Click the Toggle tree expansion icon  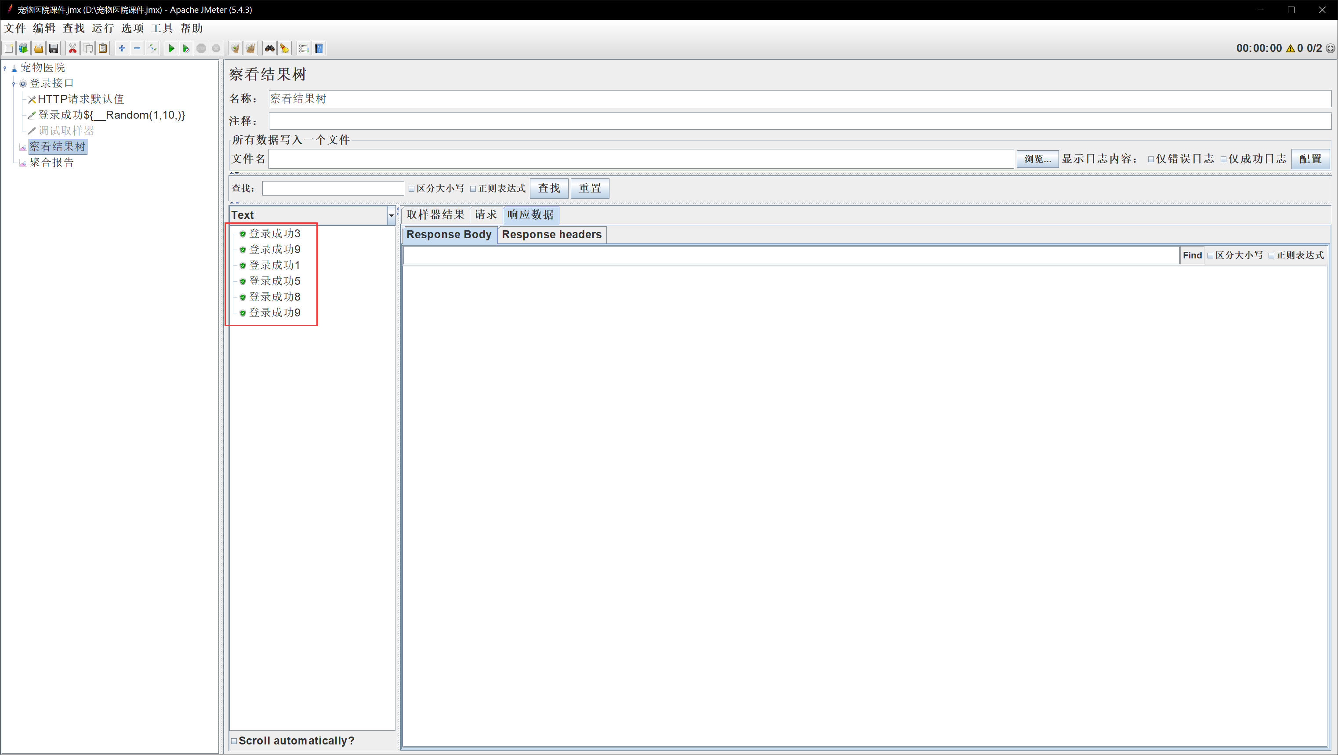[152, 48]
